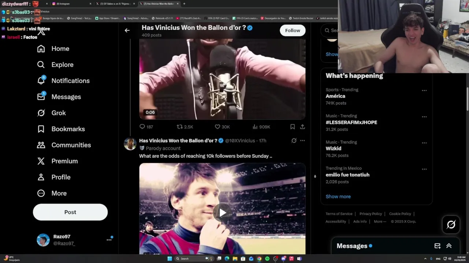Click the Communities people icon
The height and width of the screenshot is (263, 469).
pos(41,145)
